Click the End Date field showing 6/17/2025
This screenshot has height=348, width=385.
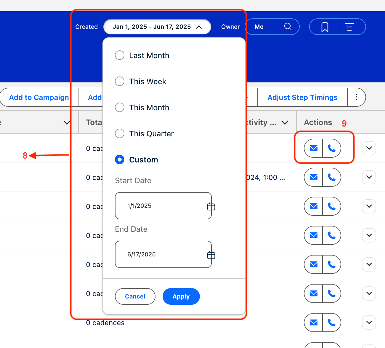(163, 254)
